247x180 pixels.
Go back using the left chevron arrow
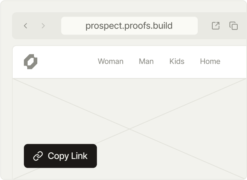pyautogui.click(x=25, y=26)
